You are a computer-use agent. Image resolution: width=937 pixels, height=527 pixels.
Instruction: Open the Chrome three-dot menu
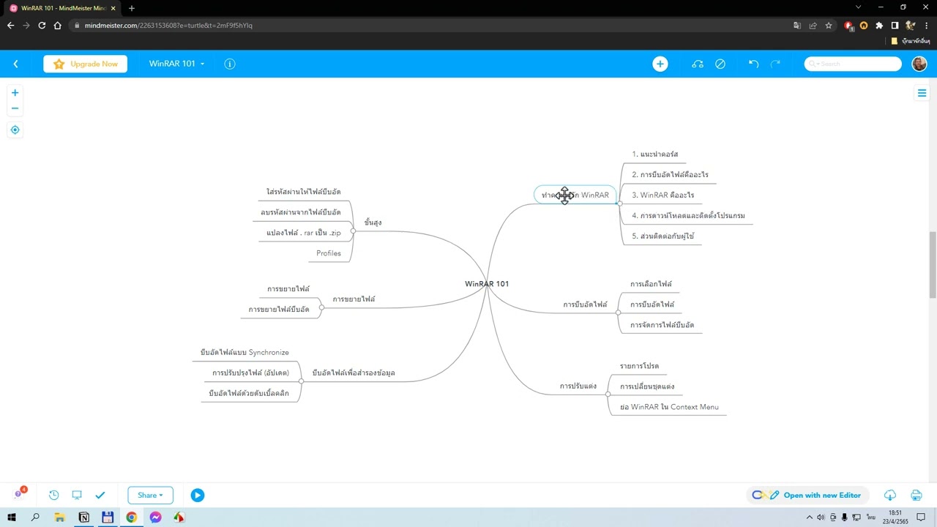tap(926, 25)
